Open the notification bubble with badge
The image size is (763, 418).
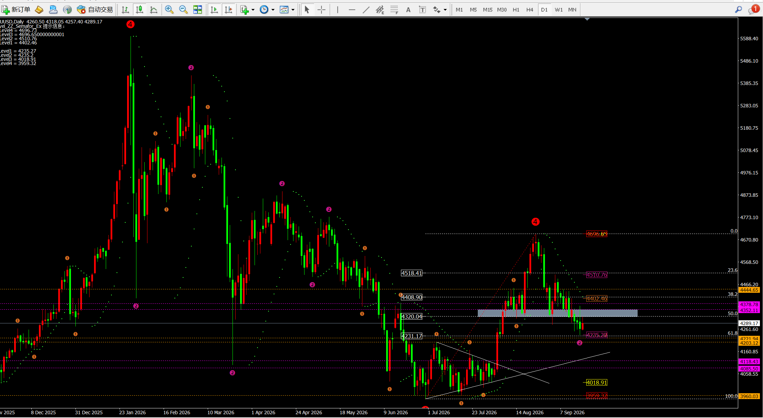pos(754,9)
